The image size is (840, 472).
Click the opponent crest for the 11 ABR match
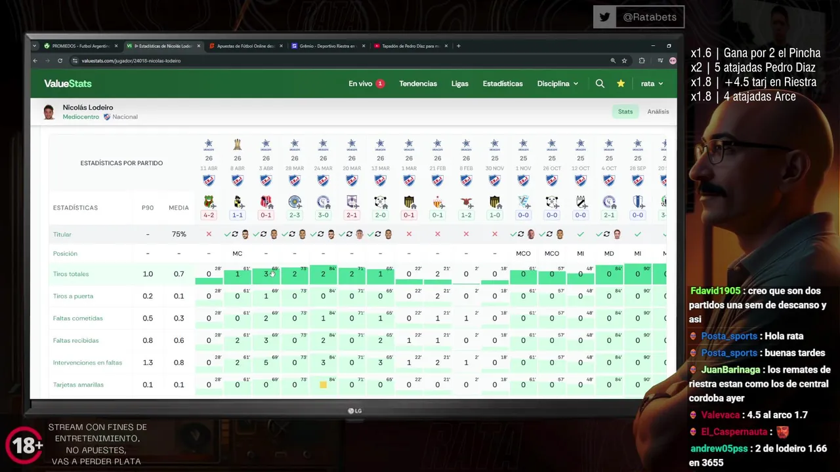(209, 202)
